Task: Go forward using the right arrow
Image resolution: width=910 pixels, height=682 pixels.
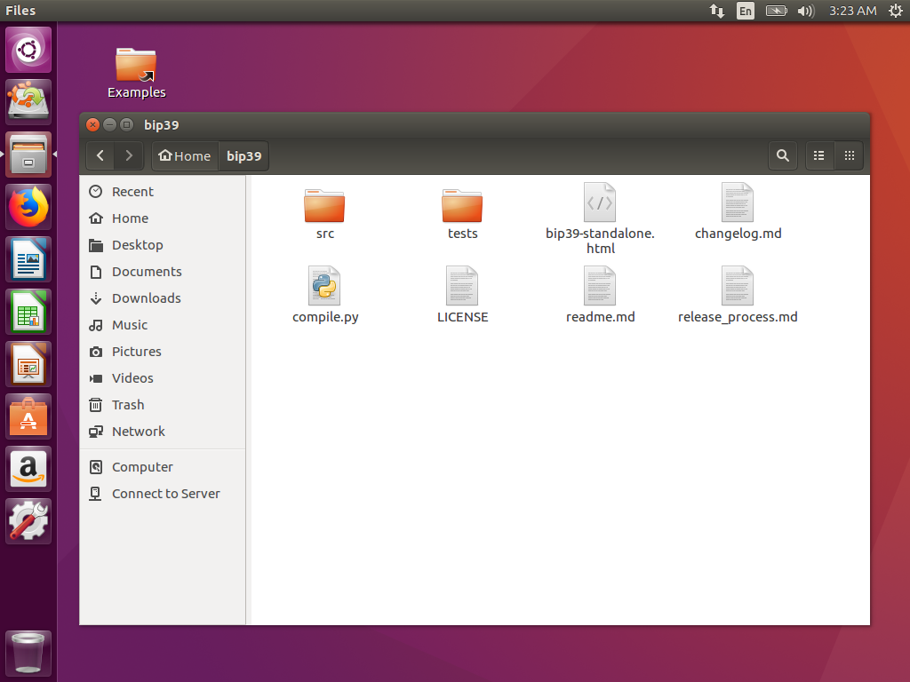Action: pos(129,155)
